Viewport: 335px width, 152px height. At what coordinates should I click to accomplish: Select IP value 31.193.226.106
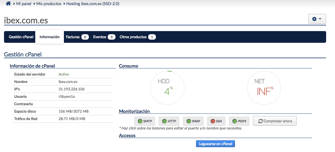coord(72,89)
